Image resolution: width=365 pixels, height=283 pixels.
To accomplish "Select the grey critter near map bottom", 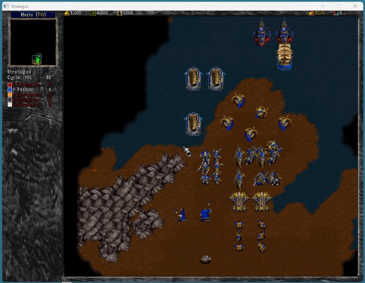I will tap(205, 259).
